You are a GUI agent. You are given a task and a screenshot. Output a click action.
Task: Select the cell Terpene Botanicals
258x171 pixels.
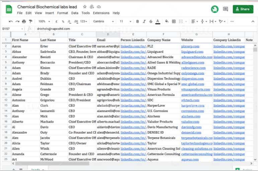click(163, 138)
